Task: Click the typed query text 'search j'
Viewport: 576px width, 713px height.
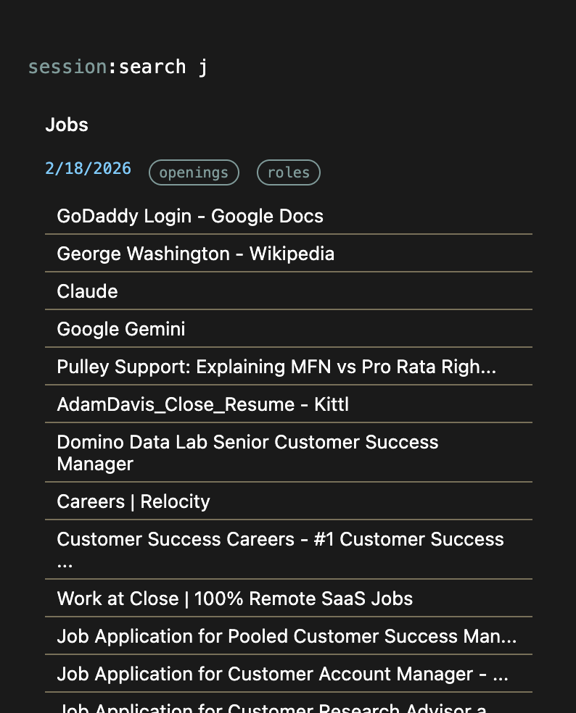Action: click(x=163, y=67)
